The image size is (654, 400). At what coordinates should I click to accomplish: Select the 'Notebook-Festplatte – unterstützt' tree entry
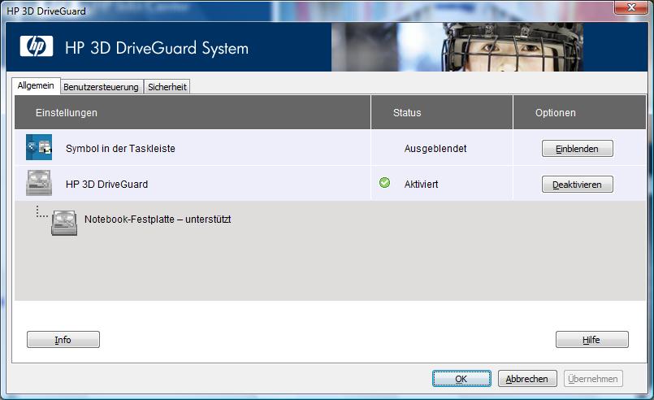158,220
